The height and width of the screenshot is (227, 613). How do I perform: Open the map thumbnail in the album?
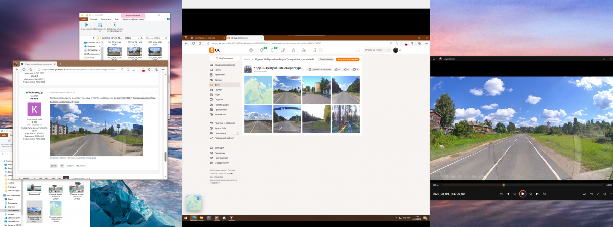point(258,90)
